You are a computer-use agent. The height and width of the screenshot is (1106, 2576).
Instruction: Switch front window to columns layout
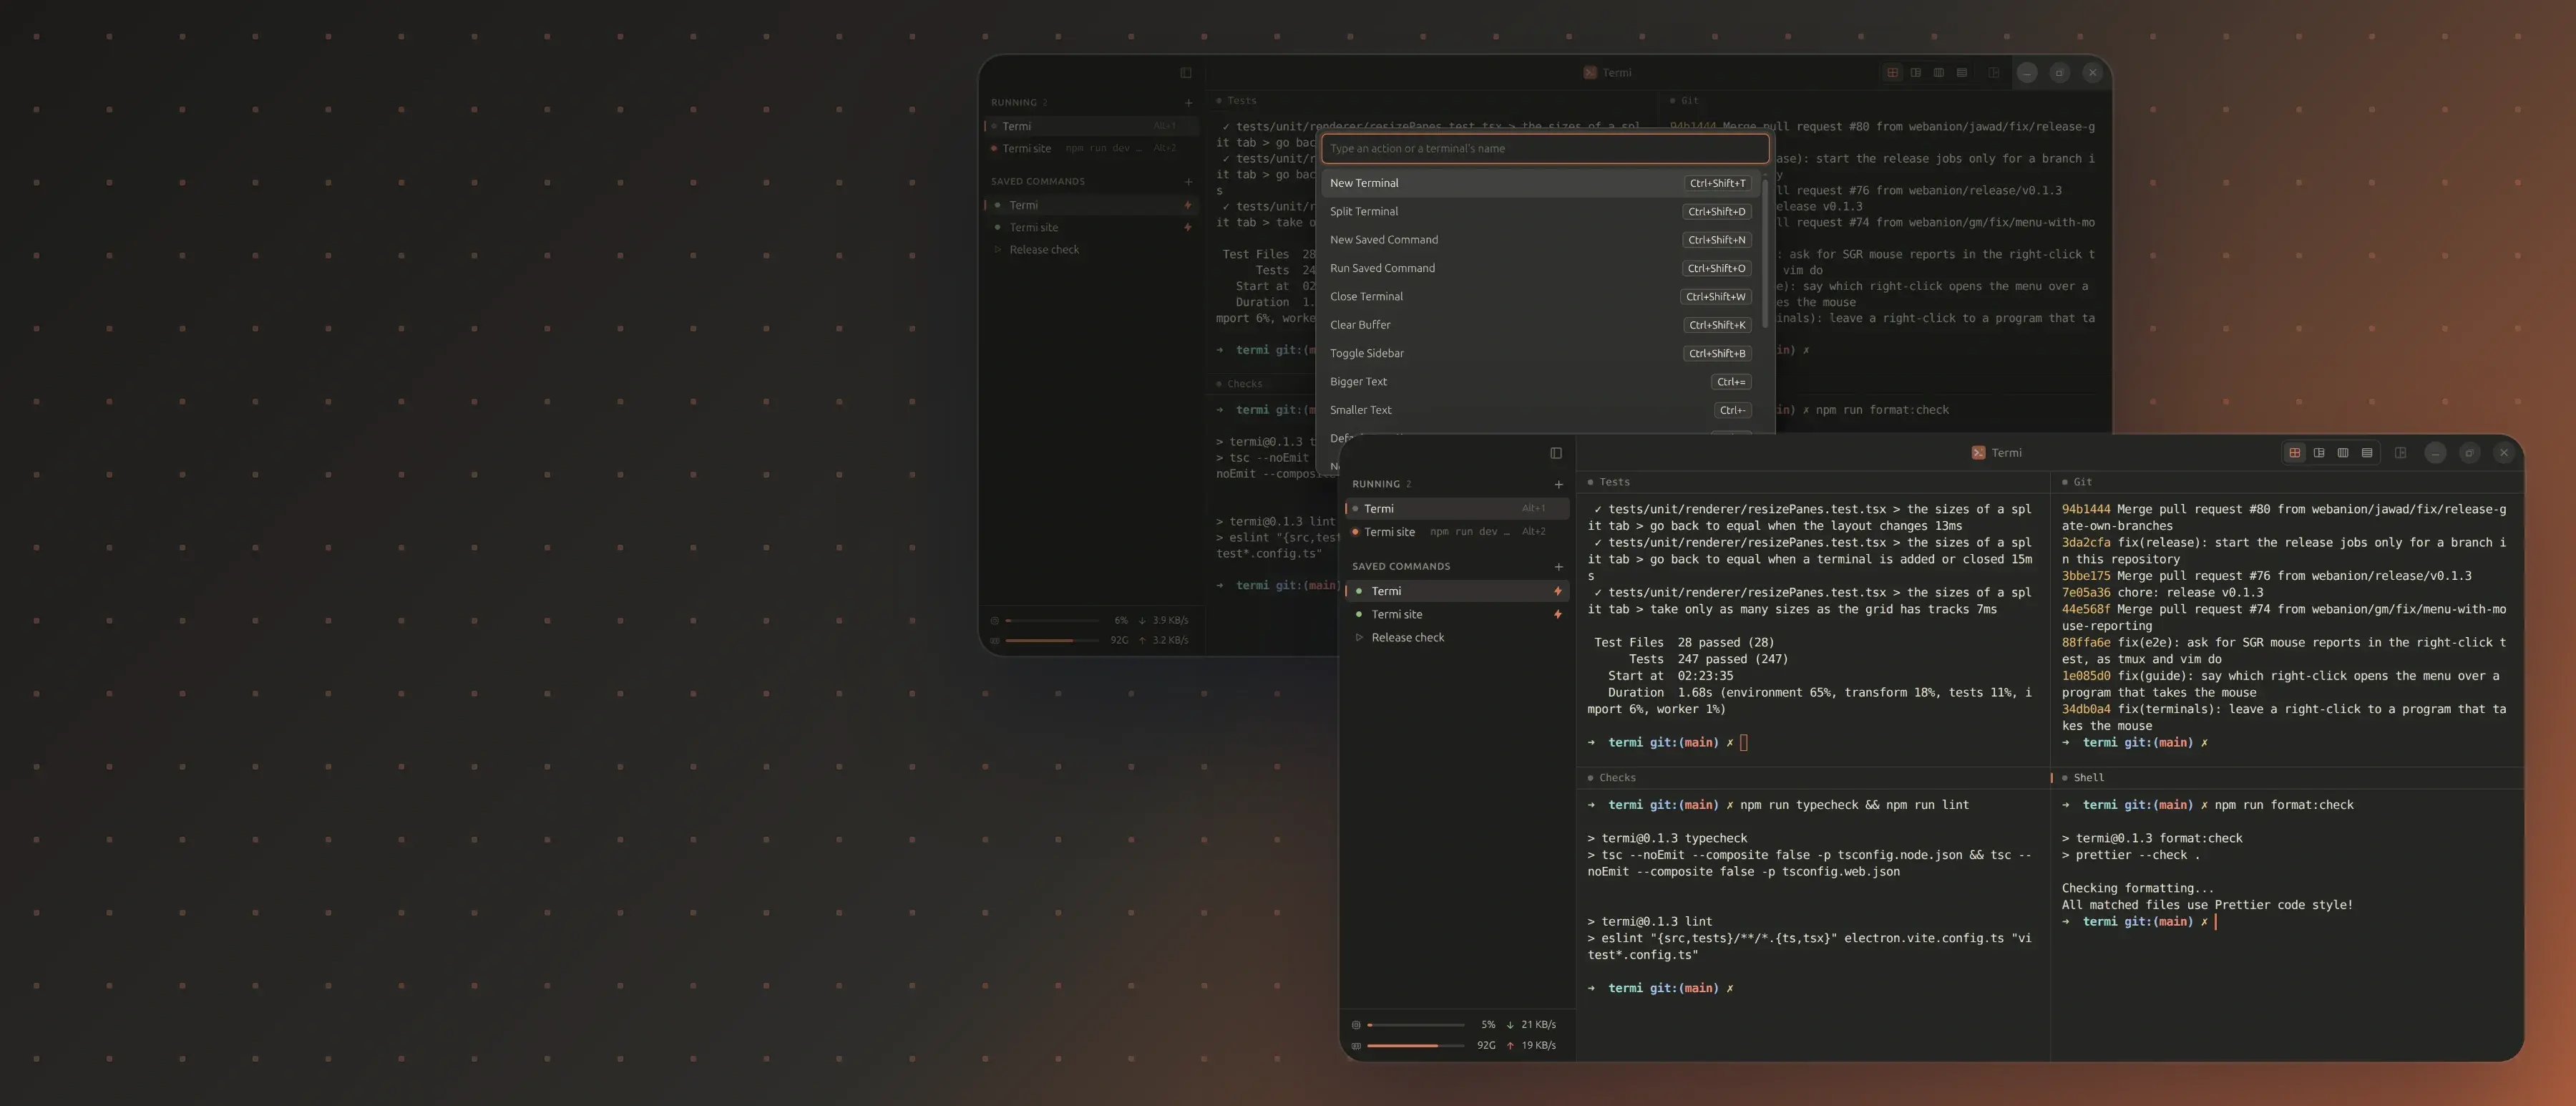[2343, 453]
